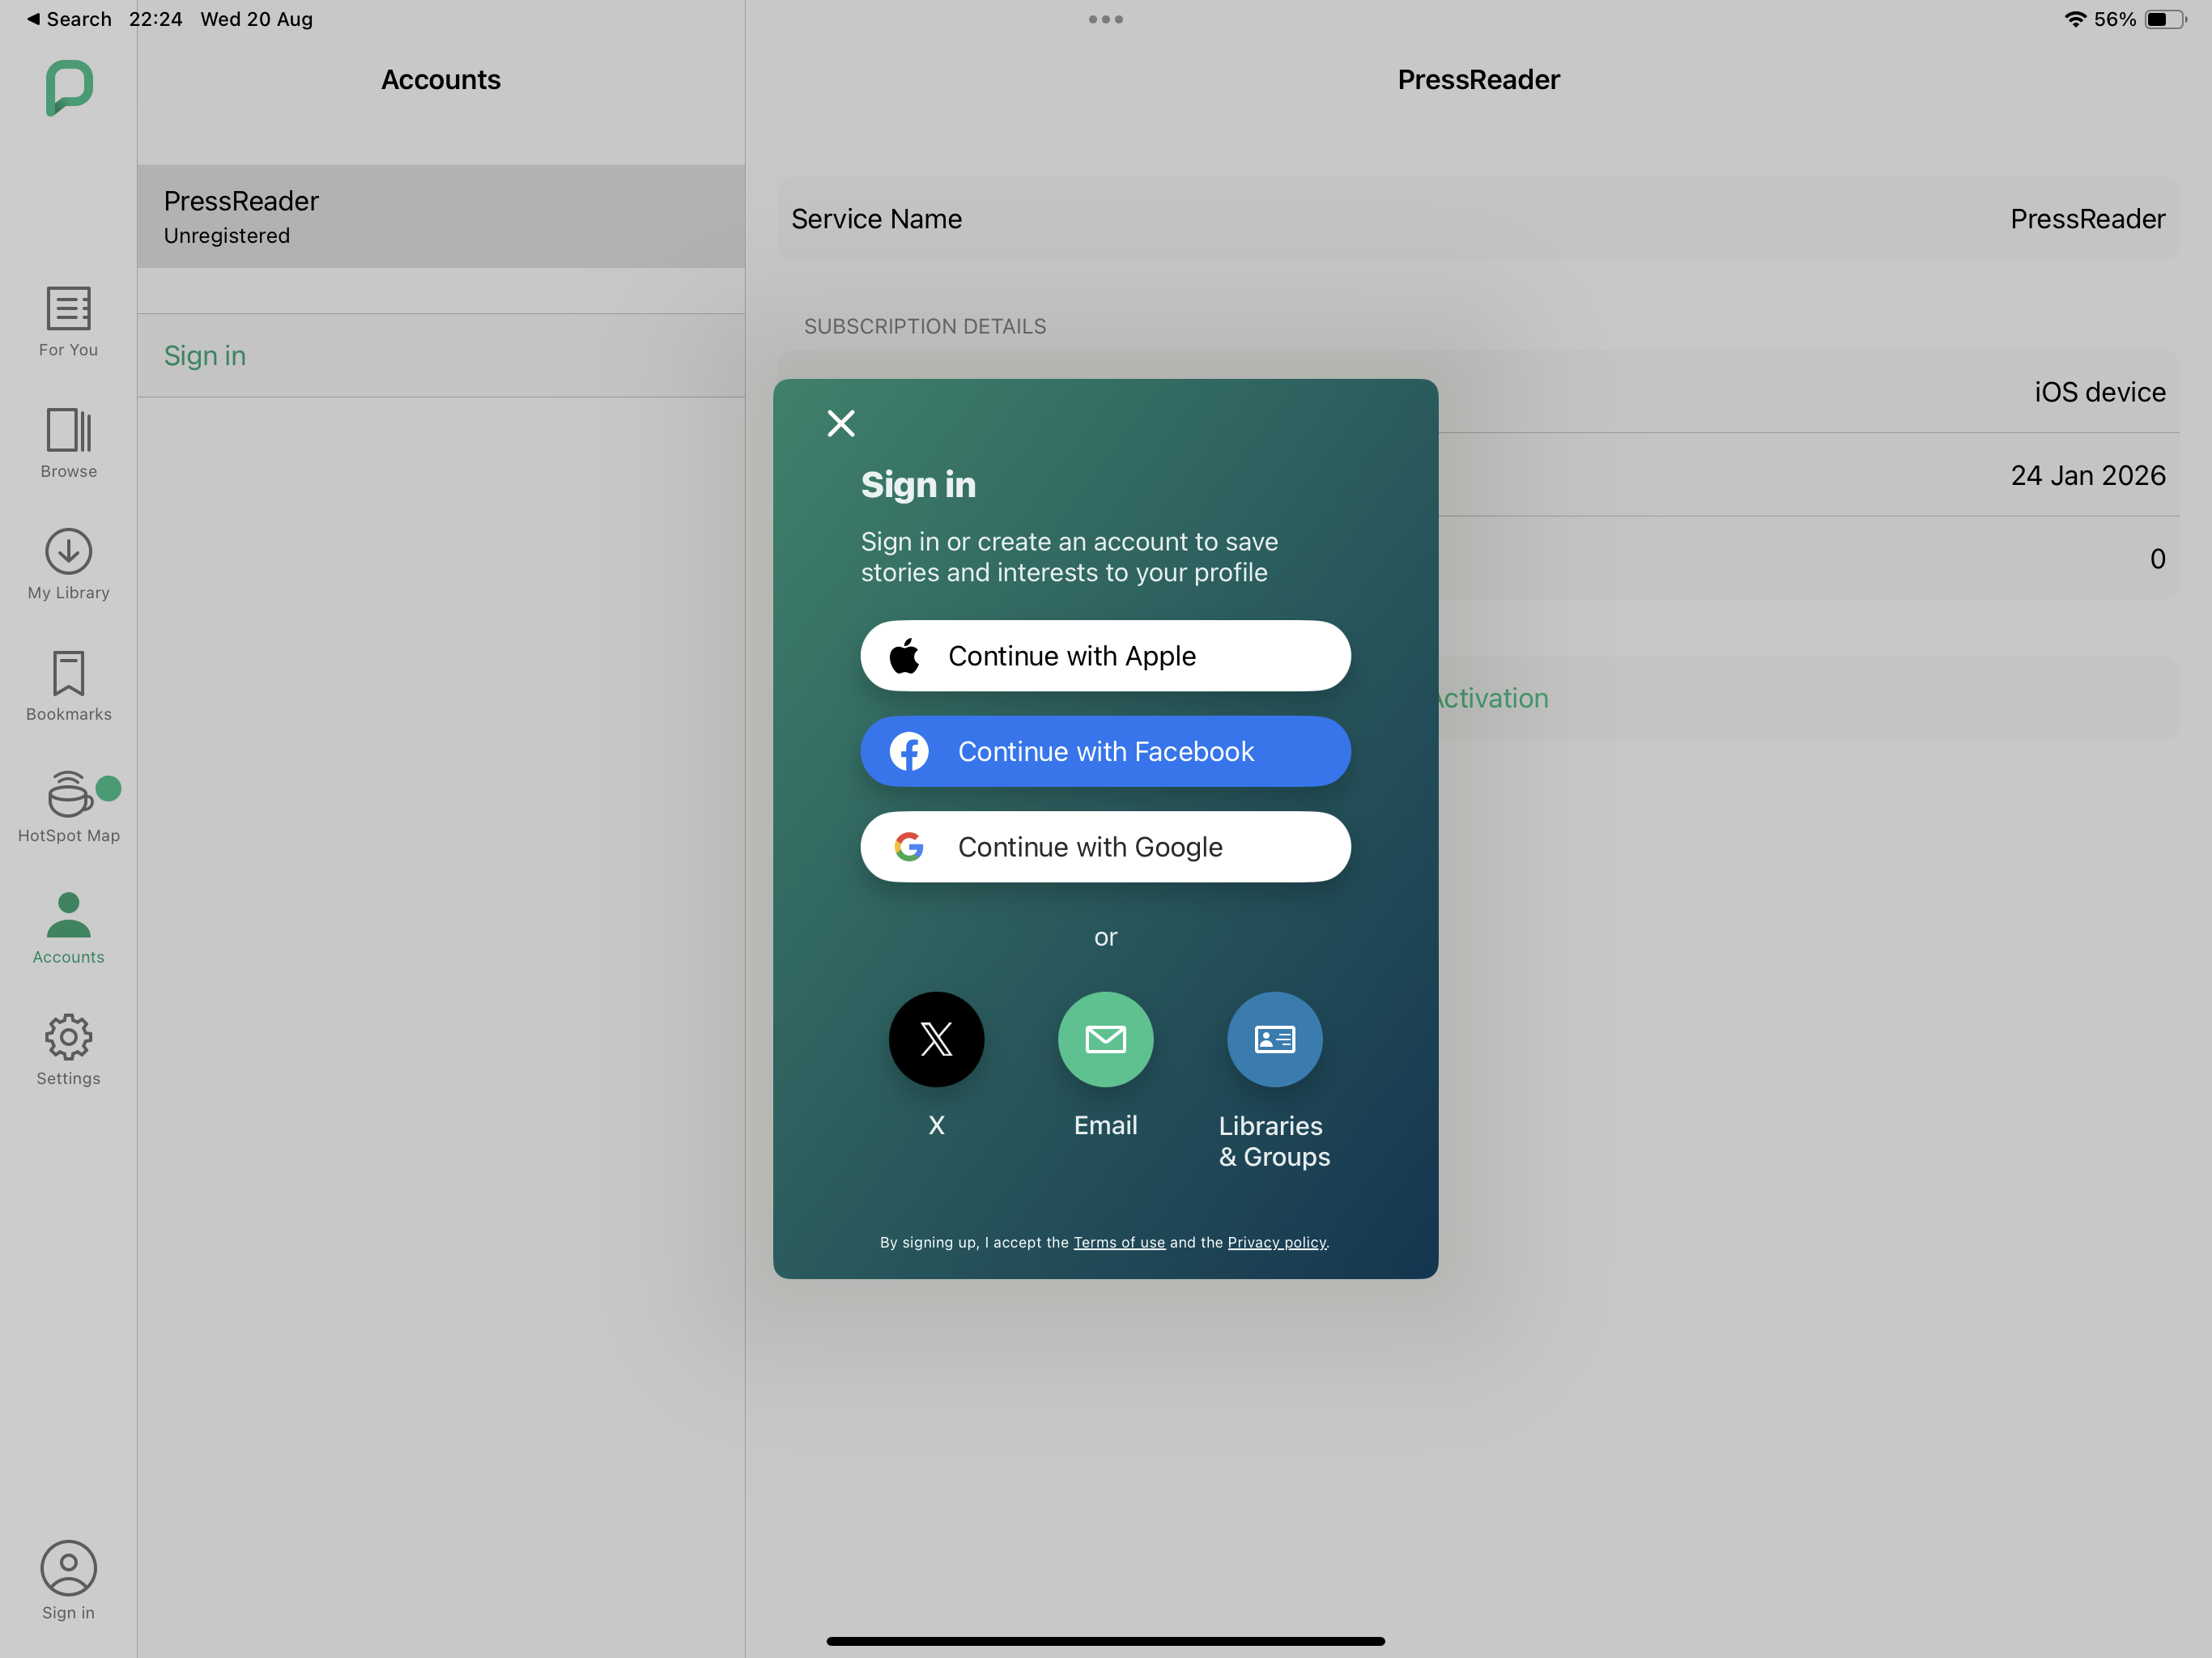Open the Privacy policy link

[x=1276, y=1242]
